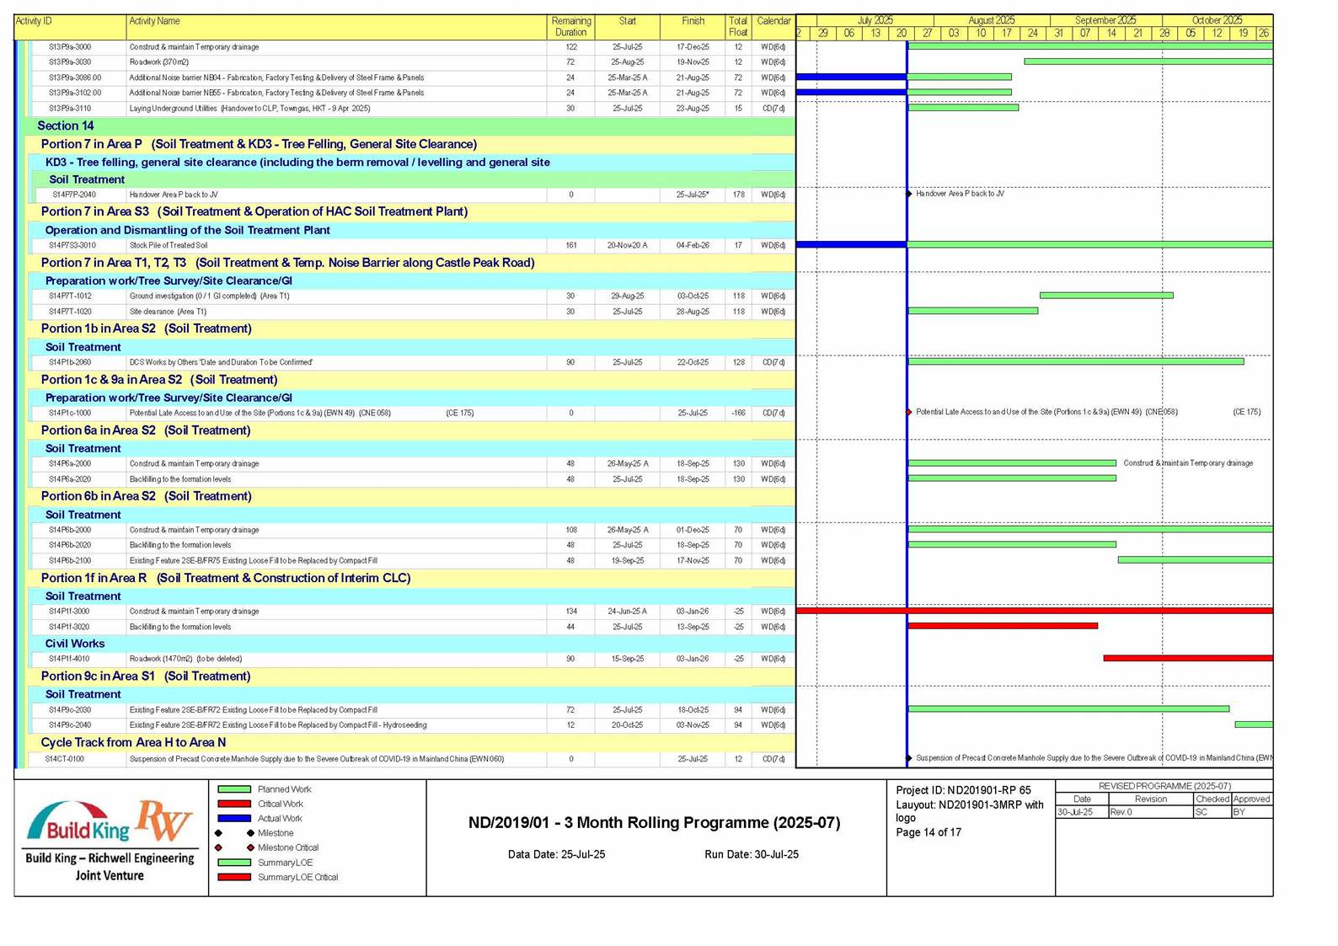Click the August 2025 timescale header
This screenshot has height=946, width=1338.
tap(992, 20)
